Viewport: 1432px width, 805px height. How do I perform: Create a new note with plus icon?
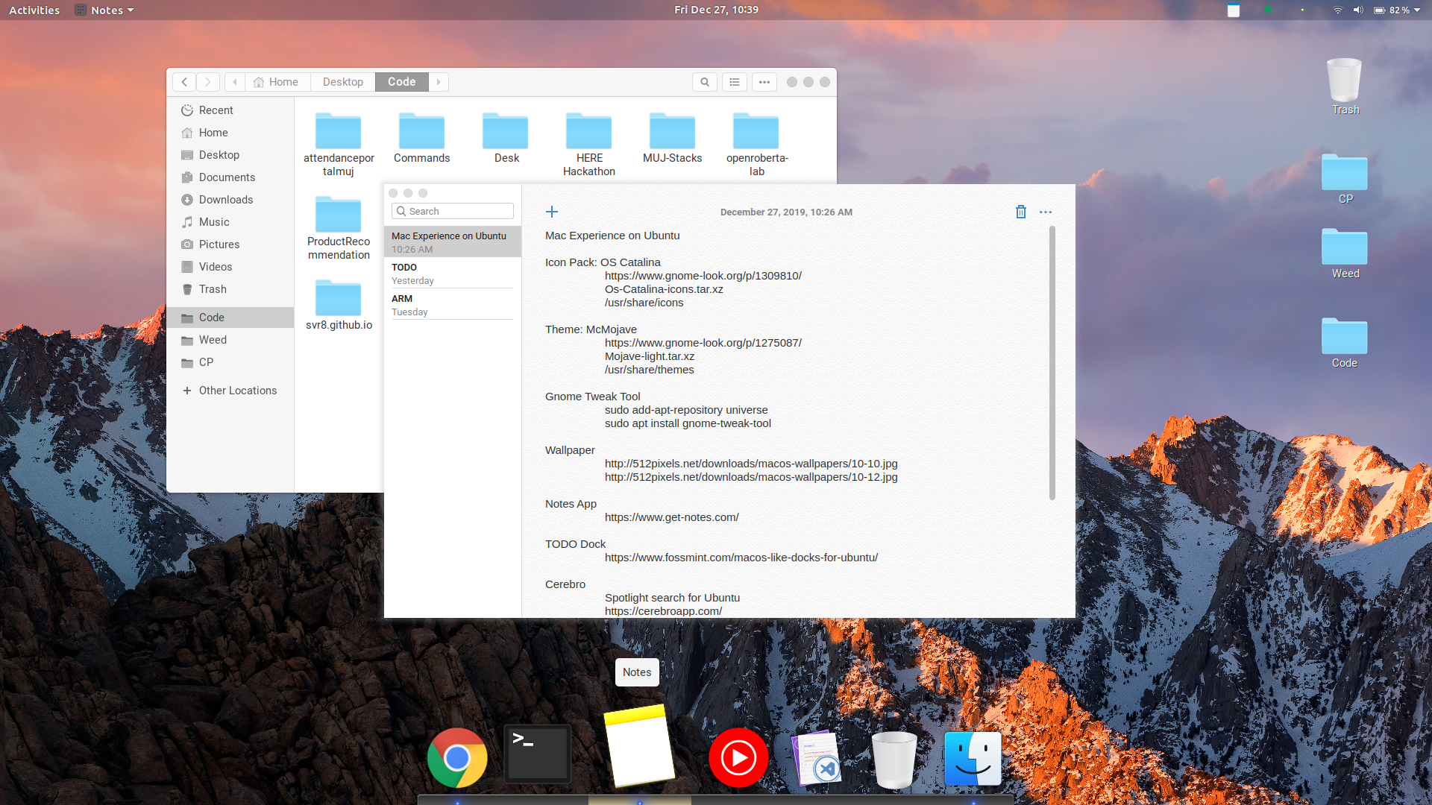point(552,212)
